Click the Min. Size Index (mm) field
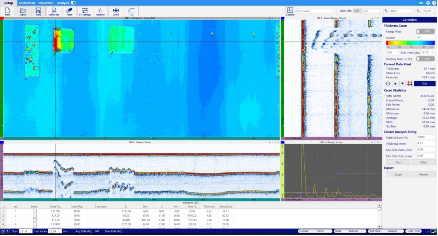Screen dimensions: 438x236 pos(426,150)
